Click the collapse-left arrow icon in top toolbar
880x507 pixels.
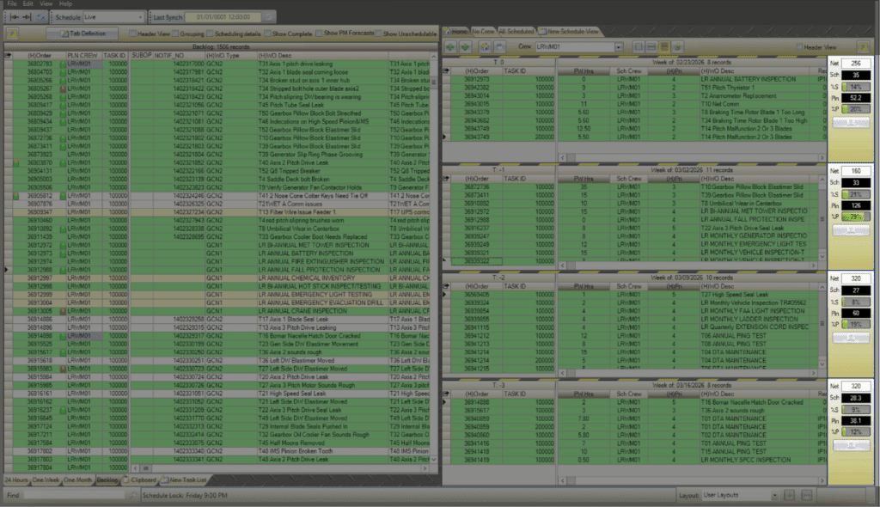[15, 16]
